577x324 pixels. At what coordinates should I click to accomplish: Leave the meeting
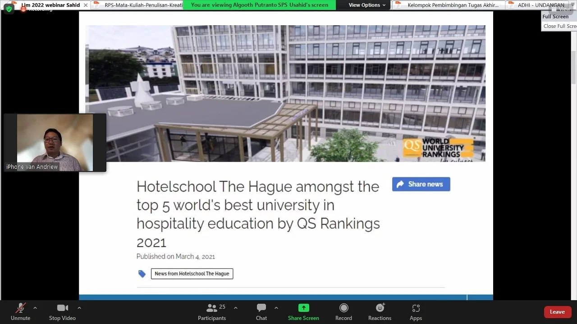(557, 312)
